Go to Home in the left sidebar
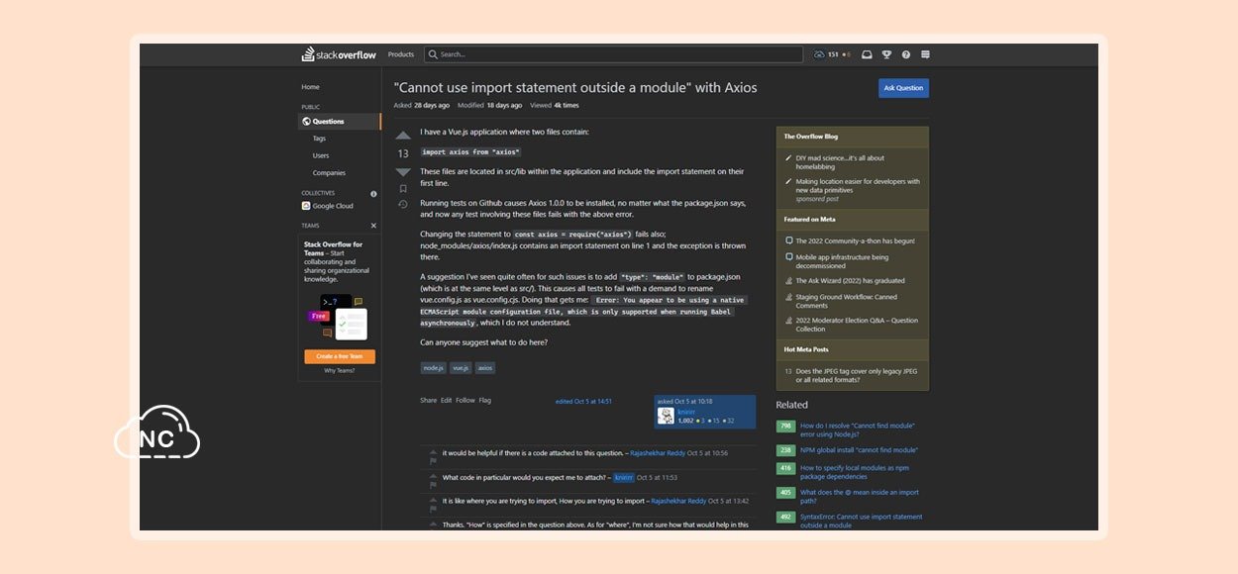1238x574 pixels. [311, 87]
